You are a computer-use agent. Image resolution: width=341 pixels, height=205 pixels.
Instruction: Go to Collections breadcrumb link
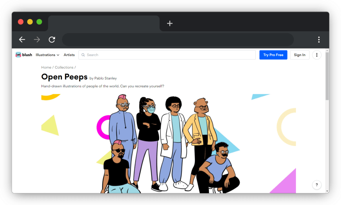(x=64, y=68)
